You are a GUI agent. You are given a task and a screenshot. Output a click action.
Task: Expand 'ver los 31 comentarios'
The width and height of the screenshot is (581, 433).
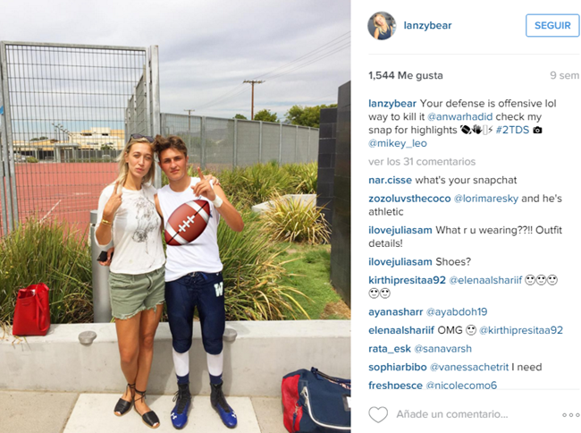coord(422,162)
